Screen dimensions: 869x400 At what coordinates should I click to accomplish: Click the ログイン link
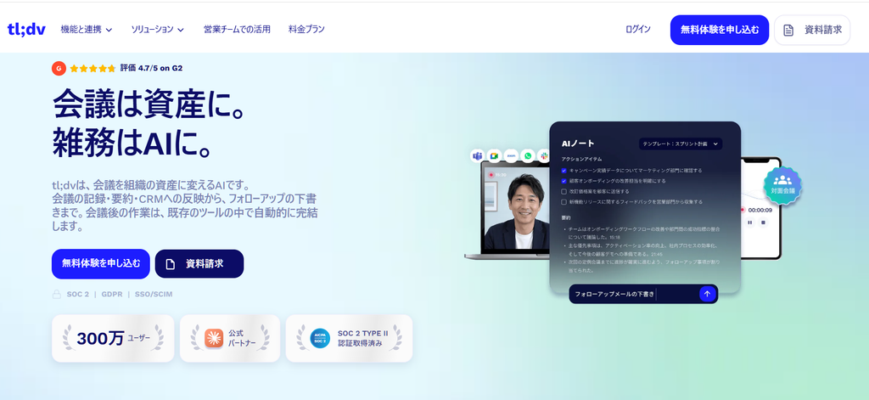638,30
